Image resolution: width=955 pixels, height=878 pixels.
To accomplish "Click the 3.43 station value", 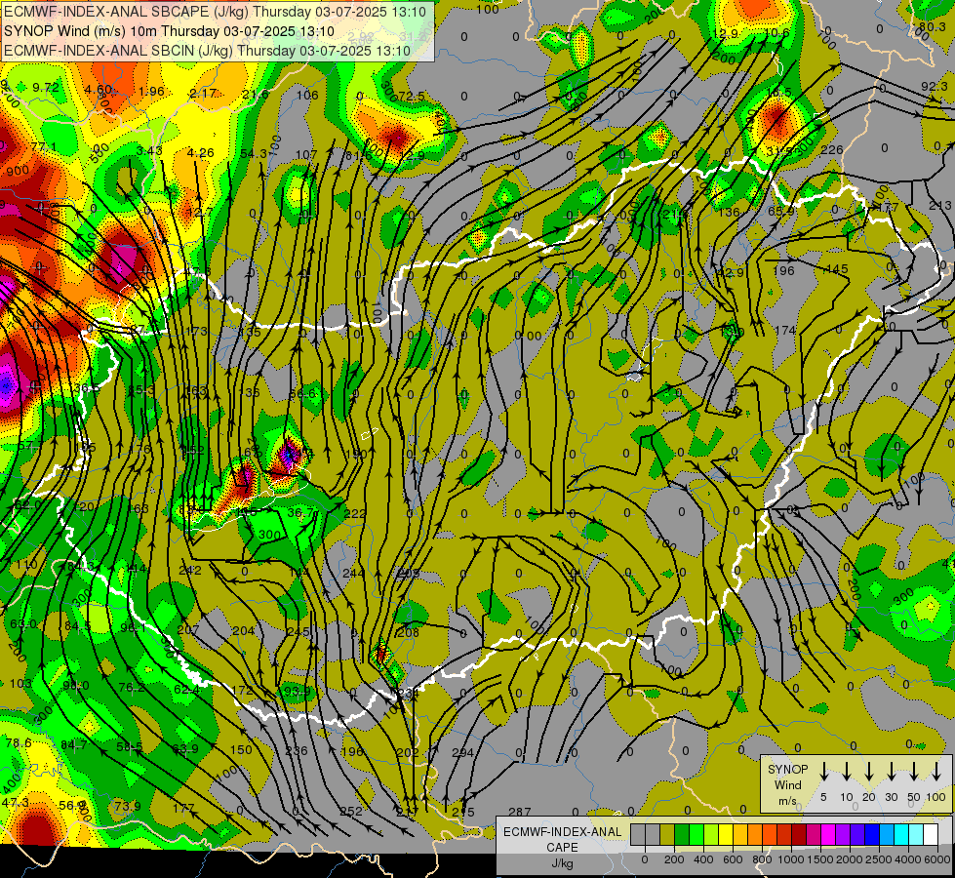I will pos(149,150).
